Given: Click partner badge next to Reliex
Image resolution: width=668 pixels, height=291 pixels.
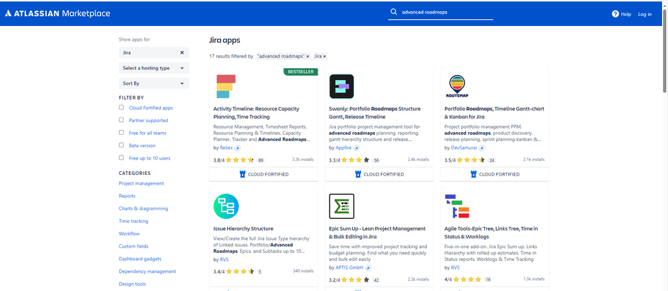Looking at the screenshot, I should (x=238, y=148).
